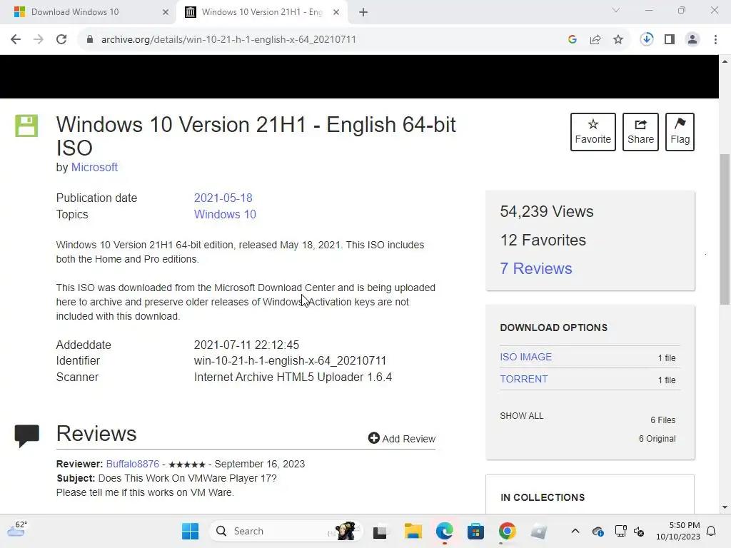Open reviewer Buffalo8876 profile
The height and width of the screenshot is (548, 731).
pos(132,464)
